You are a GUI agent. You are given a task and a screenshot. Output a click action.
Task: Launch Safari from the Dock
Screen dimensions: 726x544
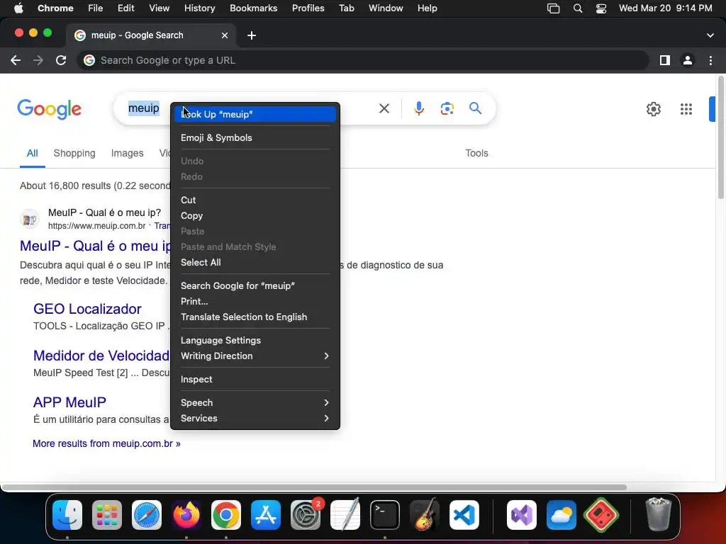coord(147,515)
